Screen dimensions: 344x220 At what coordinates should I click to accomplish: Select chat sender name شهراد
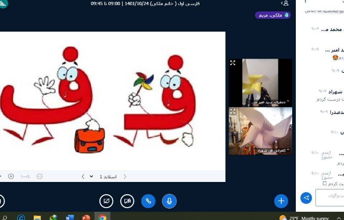(x=335, y=92)
